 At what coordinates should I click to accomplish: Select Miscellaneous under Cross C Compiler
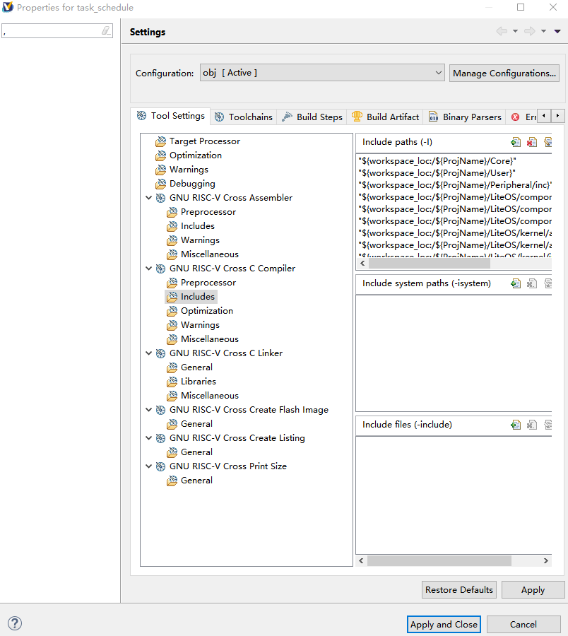tap(203, 339)
